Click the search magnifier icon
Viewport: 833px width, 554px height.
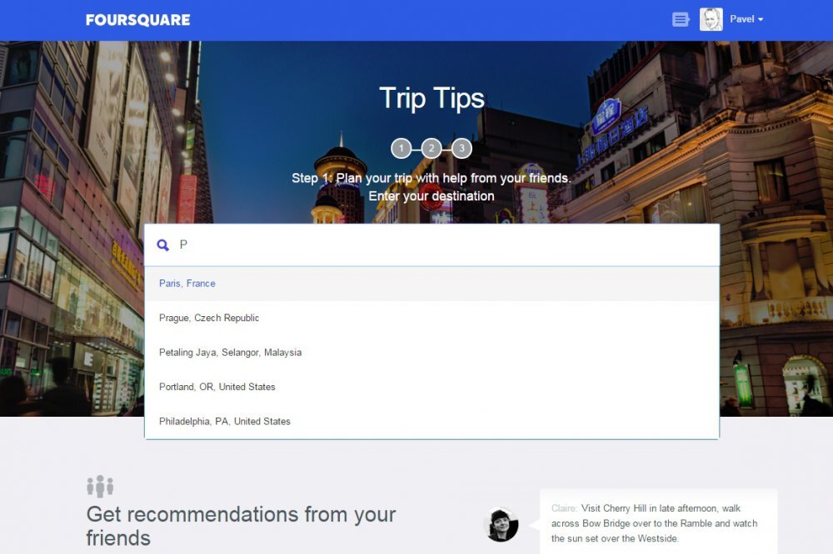pyautogui.click(x=163, y=245)
